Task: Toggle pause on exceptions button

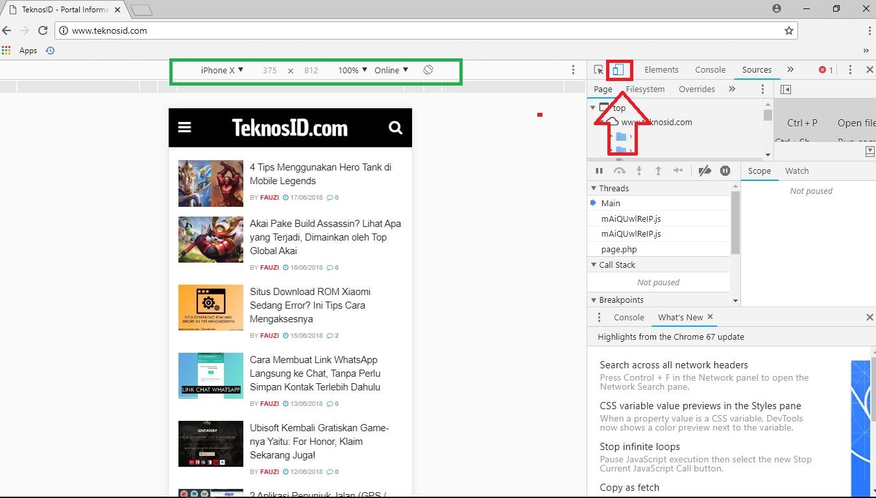Action: pos(725,171)
